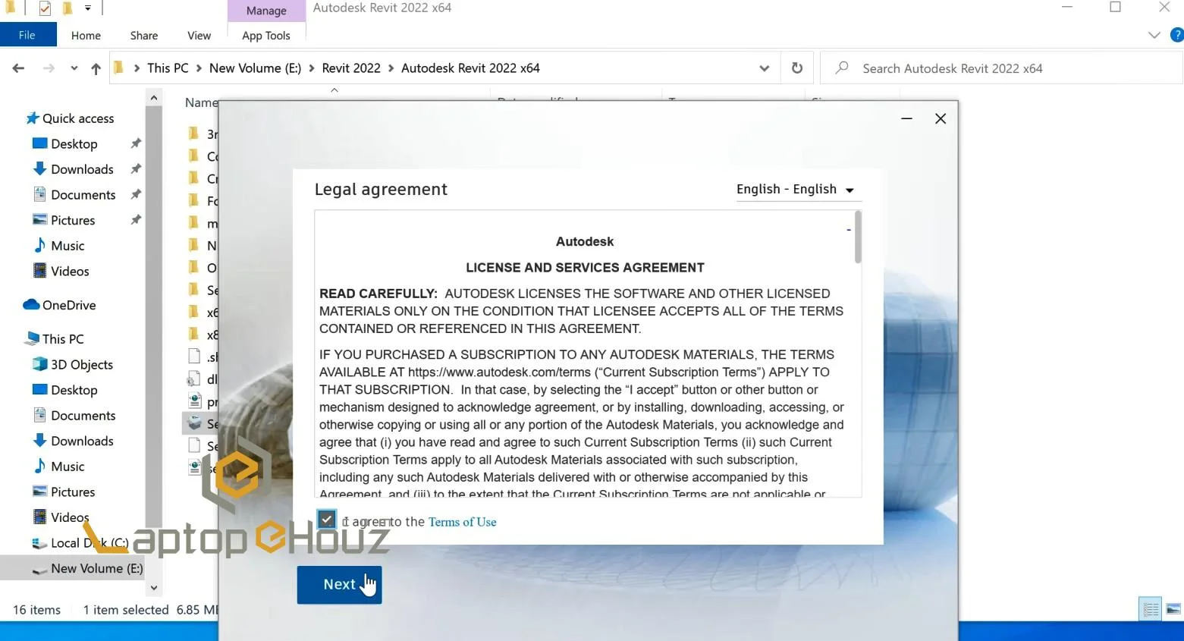
Task: Go up one folder level arrow
Action: click(96, 68)
